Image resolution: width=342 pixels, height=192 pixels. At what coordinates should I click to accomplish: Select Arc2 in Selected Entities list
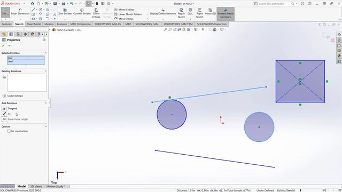coord(26,58)
